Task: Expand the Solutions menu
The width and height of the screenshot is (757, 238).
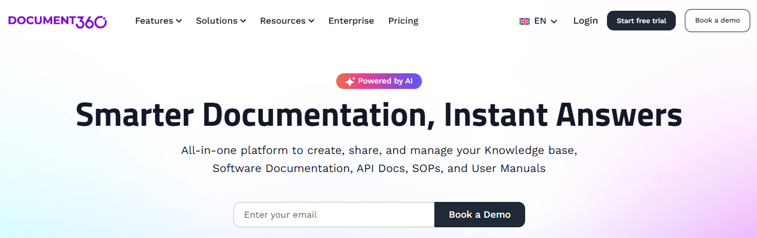Action: tap(221, 21)
